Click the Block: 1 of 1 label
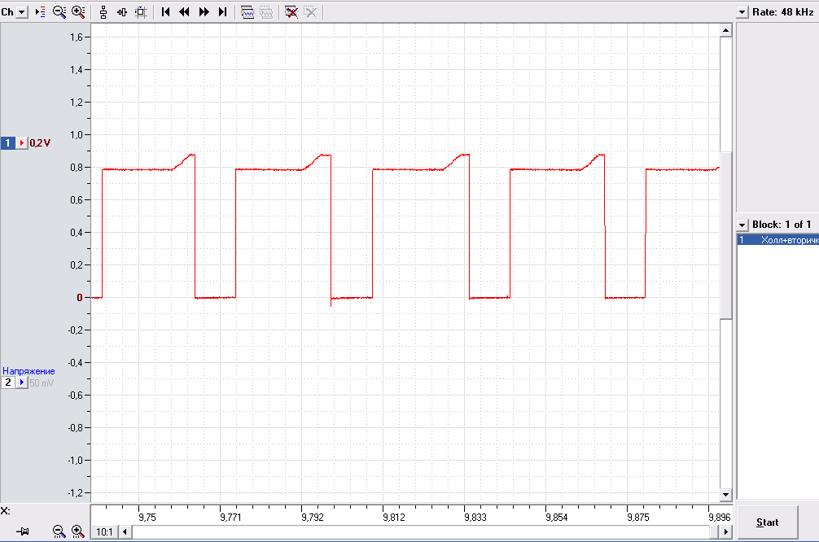 point(782,225)
